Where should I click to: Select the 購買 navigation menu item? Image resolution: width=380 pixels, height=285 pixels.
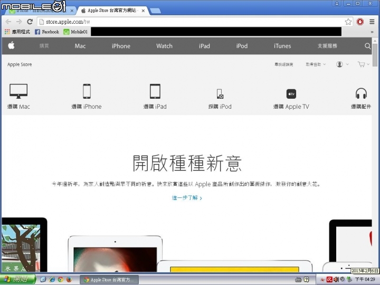(x=44, y=46)
